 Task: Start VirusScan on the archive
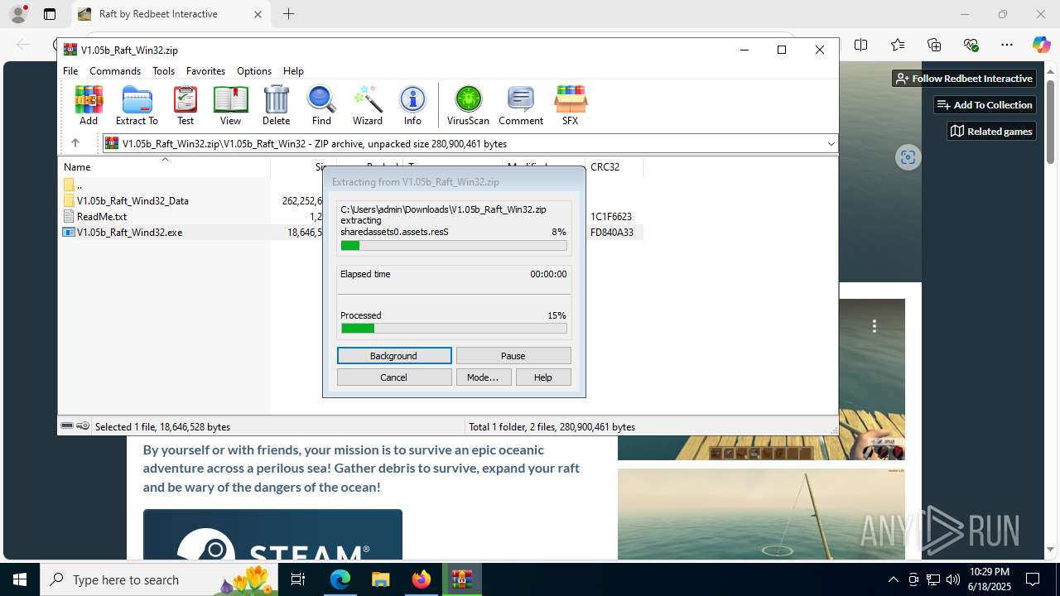pos(468,105)
